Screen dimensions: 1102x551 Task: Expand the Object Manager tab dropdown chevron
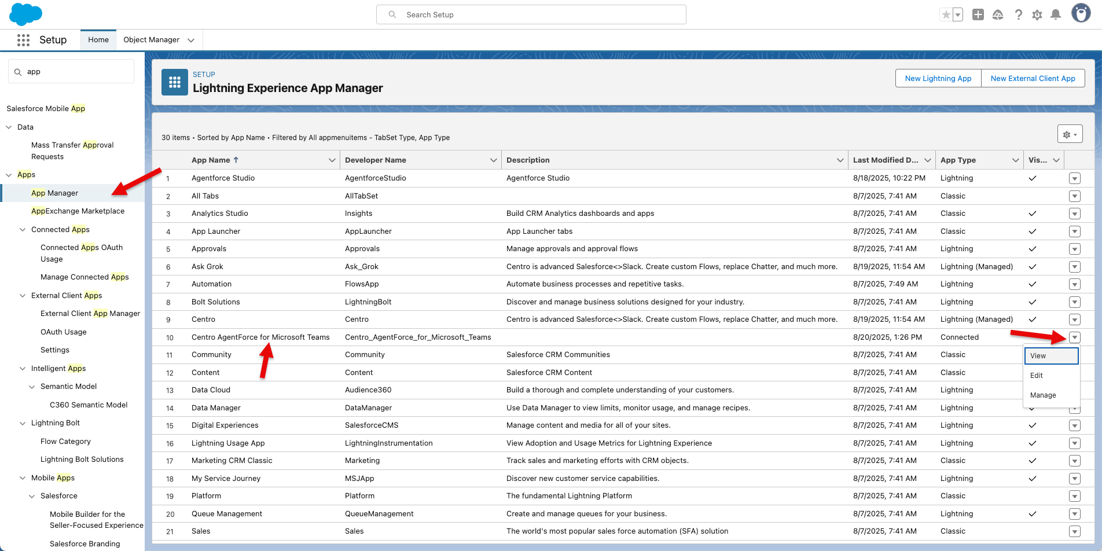[191, 40]
